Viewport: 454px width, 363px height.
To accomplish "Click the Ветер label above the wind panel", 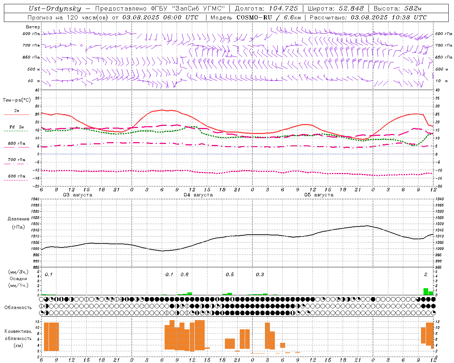I will [x=33, y=27].
